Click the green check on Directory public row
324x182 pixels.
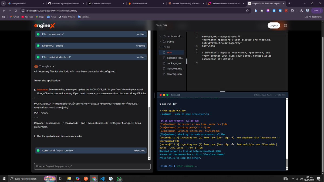click(x=38, y=46)
